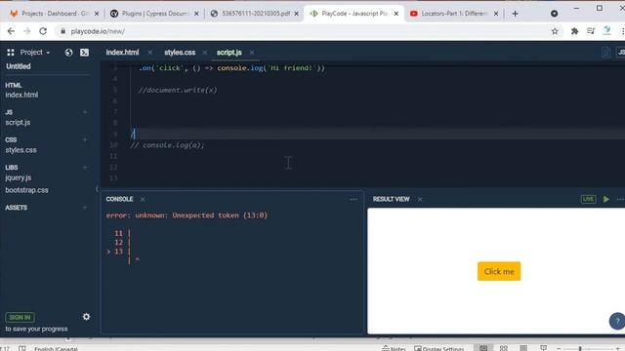
Task: Click the grid icon beside Project
Action: point(11,52)
